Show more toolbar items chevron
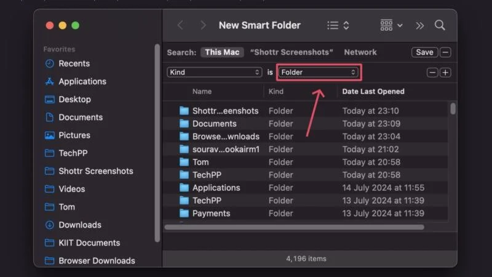Screen dimensions: 492x277 (x=420, y=25)
